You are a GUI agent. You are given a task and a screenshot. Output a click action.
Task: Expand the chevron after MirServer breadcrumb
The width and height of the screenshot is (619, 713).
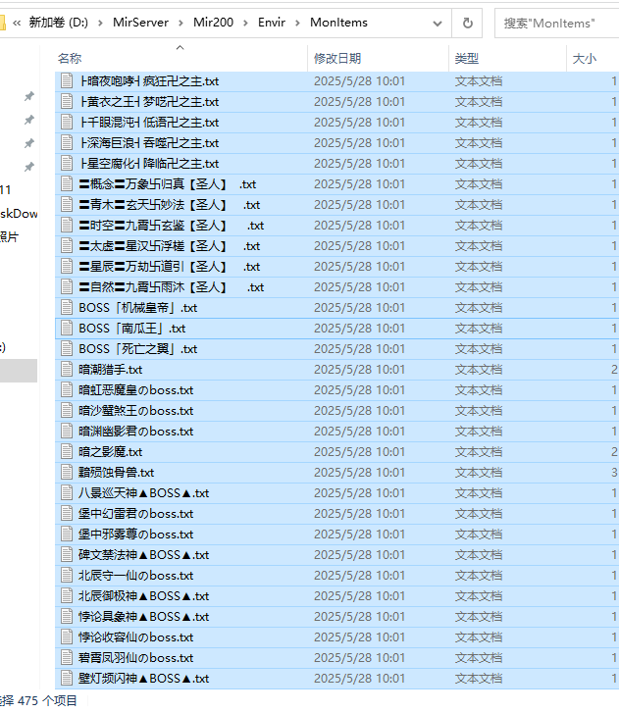tap(181, 23)
